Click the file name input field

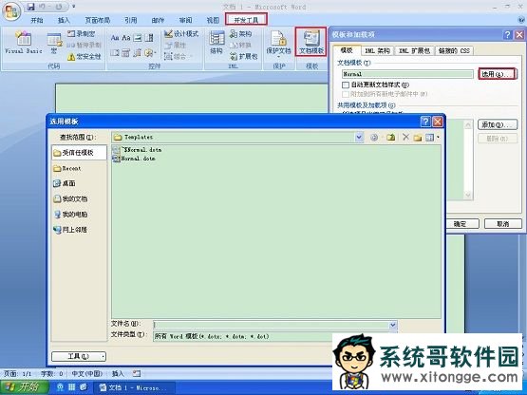point(272,325)
